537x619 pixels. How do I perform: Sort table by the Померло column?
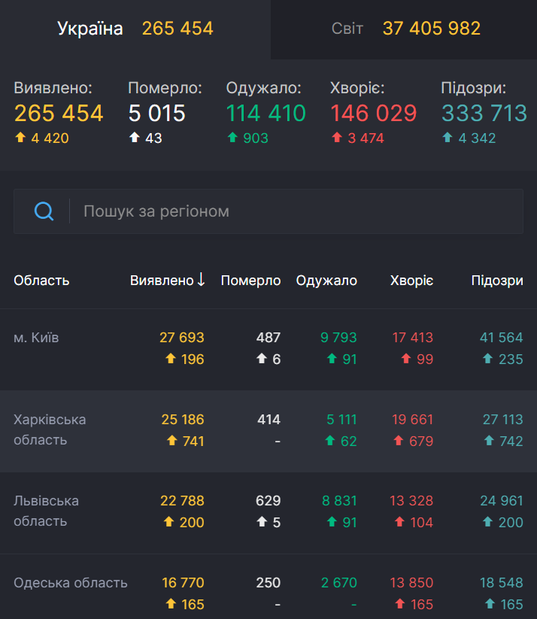coord(250,280)
